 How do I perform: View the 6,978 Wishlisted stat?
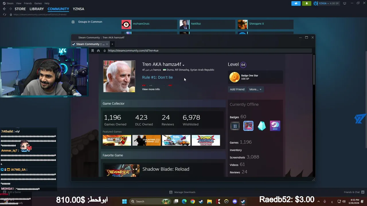click(191, 120)
